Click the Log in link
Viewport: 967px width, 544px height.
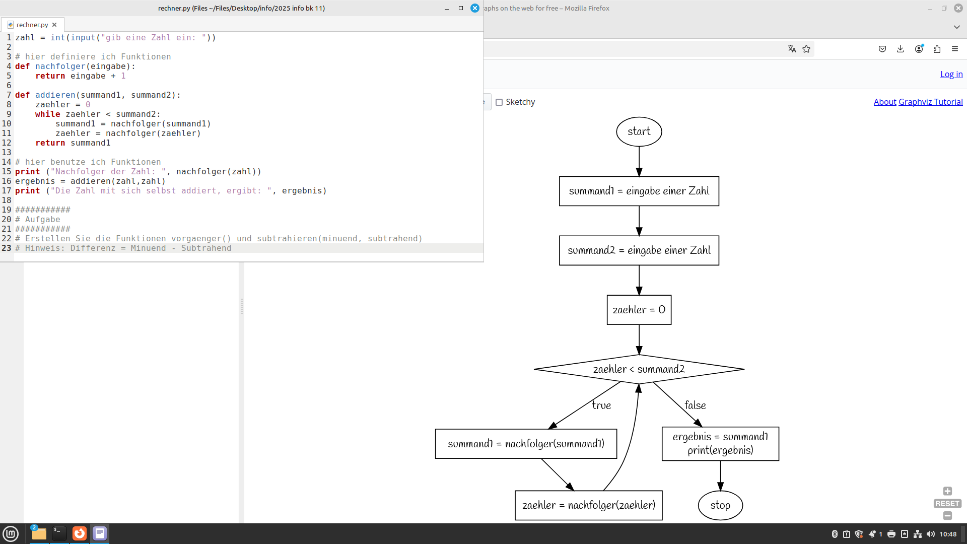951,74
